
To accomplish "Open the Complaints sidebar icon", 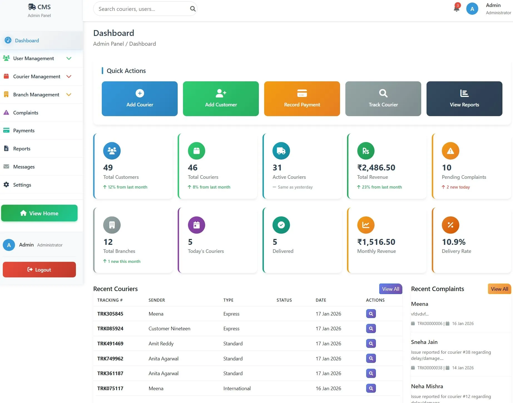I will pos(6,113).
